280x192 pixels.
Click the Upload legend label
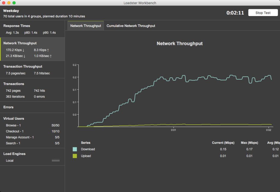click(x=86, y=156)
